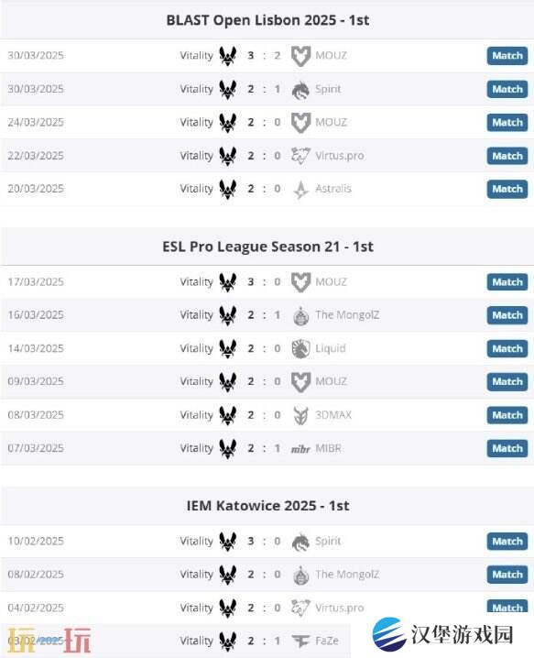
Task: Open Match button for 24/03/2025 MOUZ game
Action: (x=507, y=123)
